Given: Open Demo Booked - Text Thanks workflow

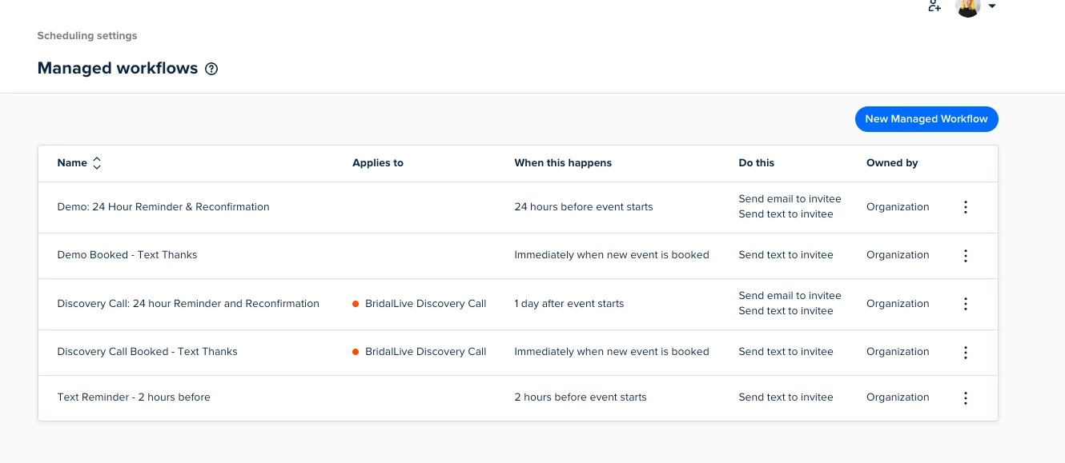Looking at the screenshot, I should (127, 255).
